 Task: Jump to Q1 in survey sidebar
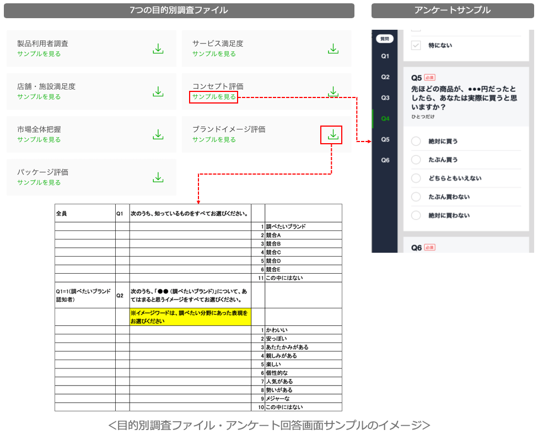pyautogui.click(x=385, y=56)
